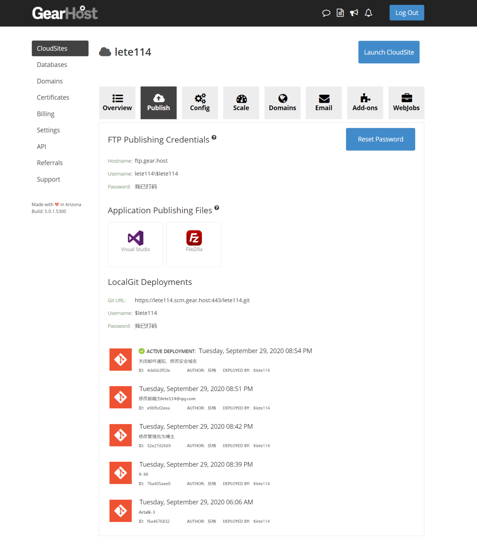Open the chat speech bubble icon
This screenshot has height=553, width=477.
(x=326, y=13)
